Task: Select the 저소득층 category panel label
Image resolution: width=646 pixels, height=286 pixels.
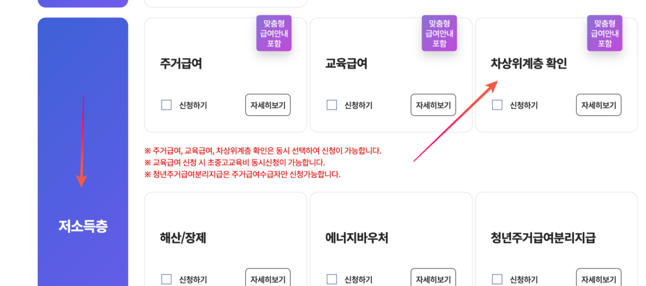Action: (x=83, y=226)
